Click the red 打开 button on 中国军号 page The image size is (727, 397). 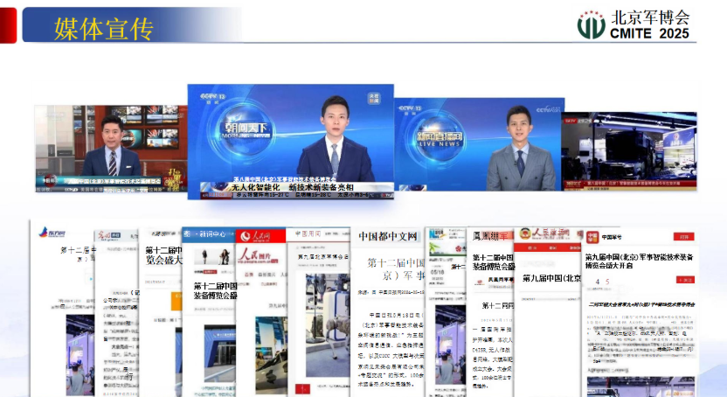(x=683, y=237)
